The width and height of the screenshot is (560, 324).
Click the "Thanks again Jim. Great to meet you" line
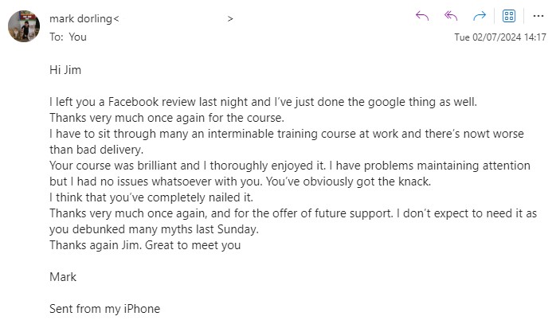tap(144, 245)
